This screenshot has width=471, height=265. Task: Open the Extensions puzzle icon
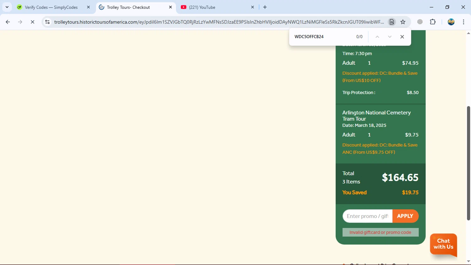433,22
